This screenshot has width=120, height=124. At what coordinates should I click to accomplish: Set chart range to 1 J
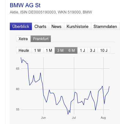82,51
